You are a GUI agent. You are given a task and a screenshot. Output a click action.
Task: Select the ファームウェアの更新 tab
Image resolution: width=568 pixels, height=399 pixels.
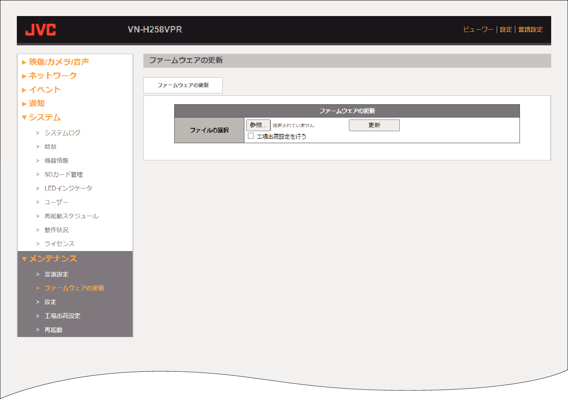183,85
